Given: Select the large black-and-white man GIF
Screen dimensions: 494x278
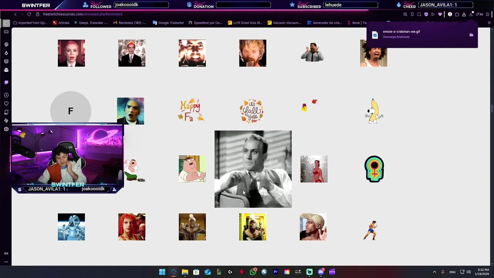Looking at the screenshot, I should coord(253,169).
